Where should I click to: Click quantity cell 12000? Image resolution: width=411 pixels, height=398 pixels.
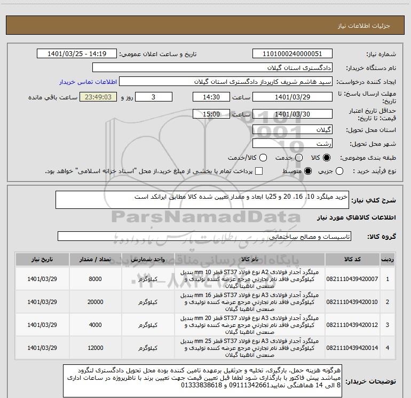click(95, 348)
